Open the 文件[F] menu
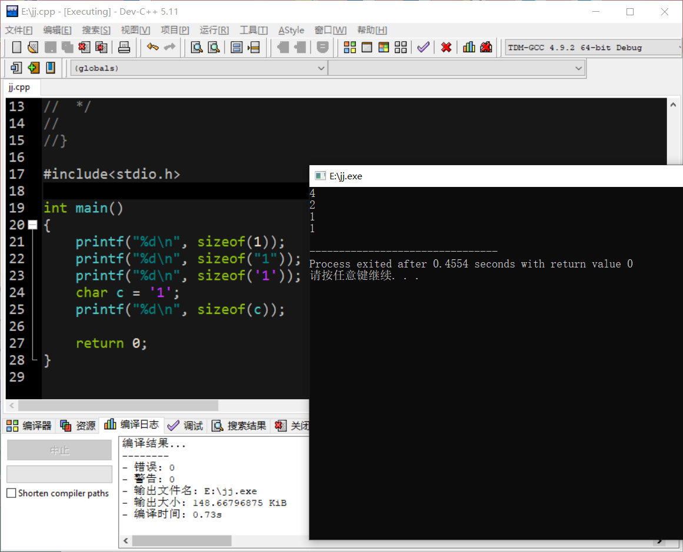This screenshot has width=683, height=552. click(19, 30)
